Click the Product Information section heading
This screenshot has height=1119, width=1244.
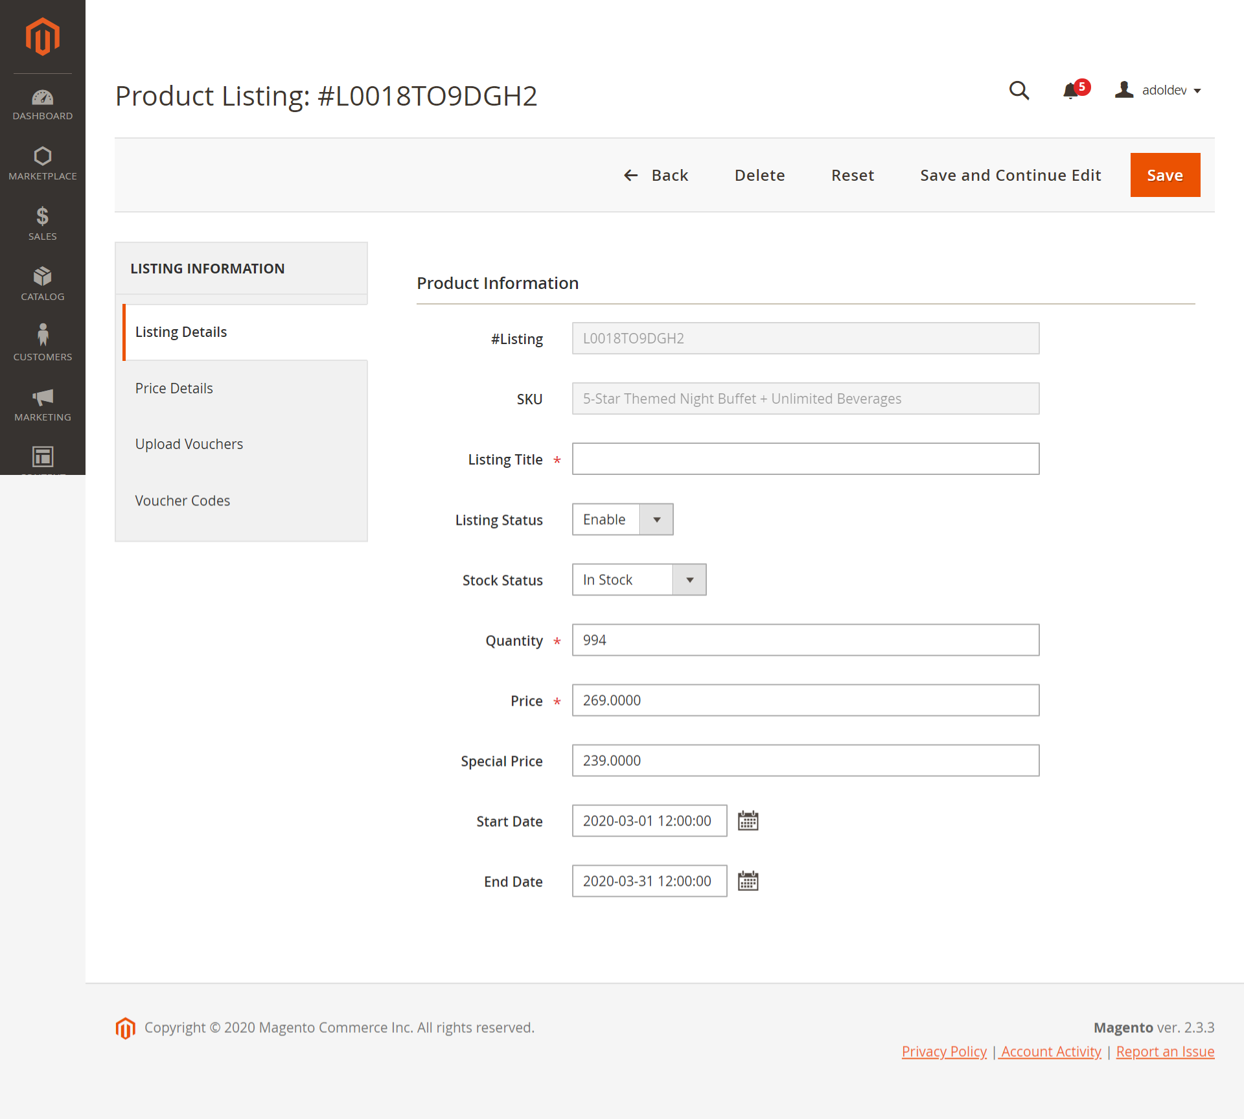tap(498, 283)
